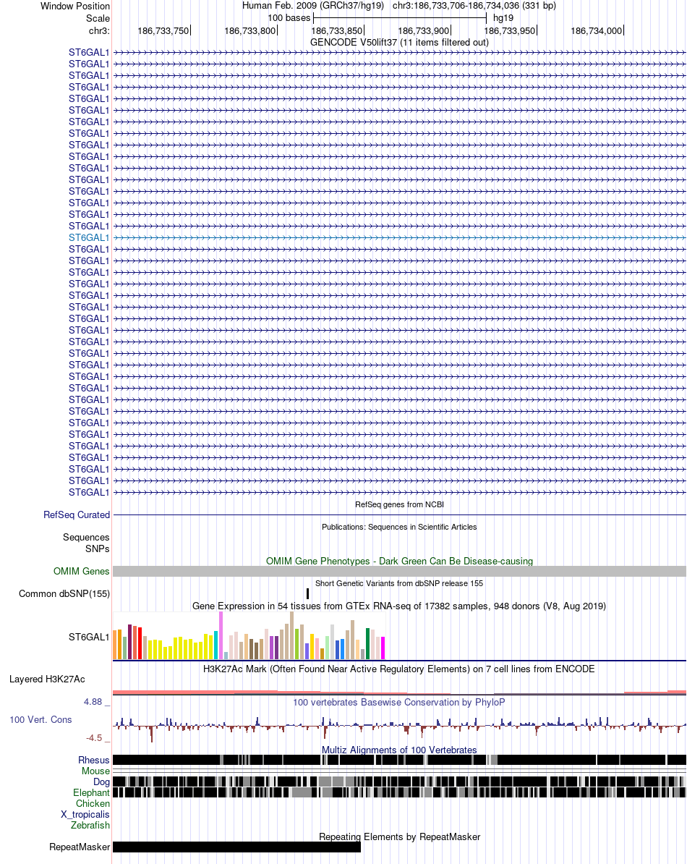Image resolution: width=687 pixels, height=864 pixels.
Task: Click the black dbSNP variant marker
Action: [308, 593]
